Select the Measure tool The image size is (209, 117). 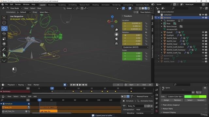pos(4,55)
